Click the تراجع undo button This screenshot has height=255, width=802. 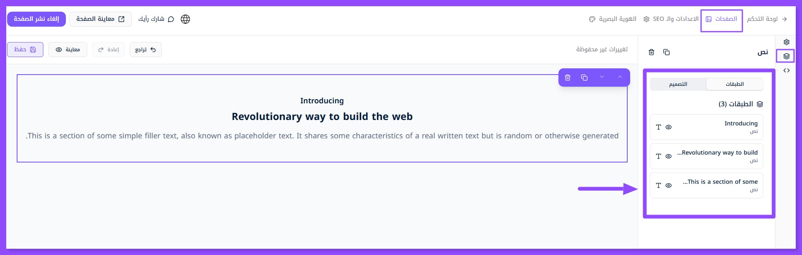pyautogui.click(x=146, y=50)
